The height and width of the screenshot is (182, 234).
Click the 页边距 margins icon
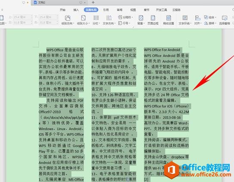tap(1, 18)
